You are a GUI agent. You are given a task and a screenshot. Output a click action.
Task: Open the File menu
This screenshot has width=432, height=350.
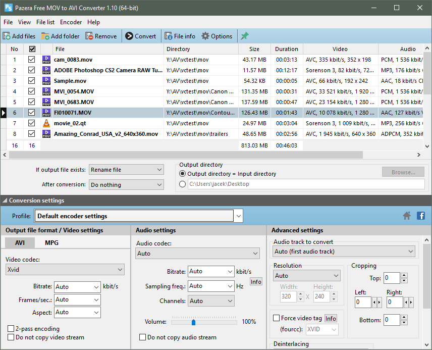pos(8,22)
